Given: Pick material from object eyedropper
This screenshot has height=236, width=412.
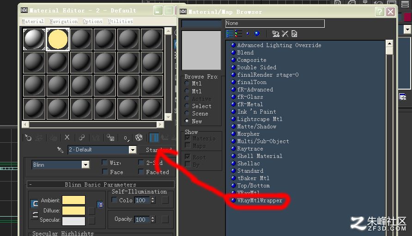Looking at the screenshot, I should pyautogui.click(x=60, y=150).
